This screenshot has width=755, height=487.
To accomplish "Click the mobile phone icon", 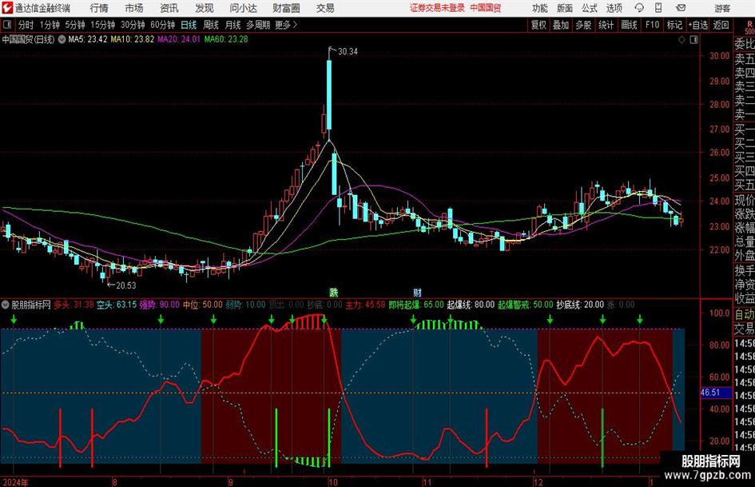I will (x=658, y=8).
